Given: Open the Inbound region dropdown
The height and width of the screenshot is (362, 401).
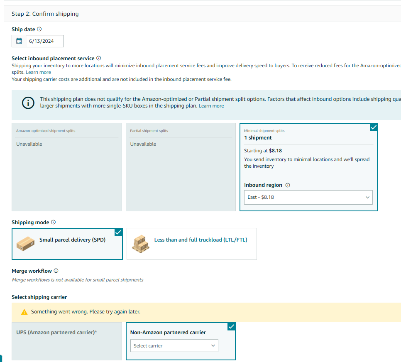Looking at the screenshot, I should pos(308,197).
